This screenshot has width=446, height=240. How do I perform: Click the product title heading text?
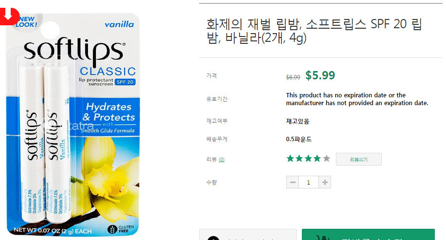click(314, 31)
